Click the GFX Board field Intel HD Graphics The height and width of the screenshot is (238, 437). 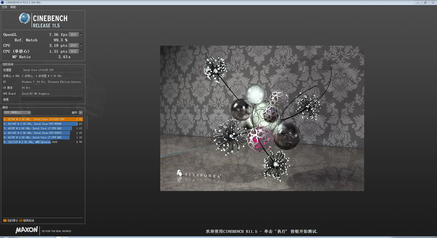point(52,93)
